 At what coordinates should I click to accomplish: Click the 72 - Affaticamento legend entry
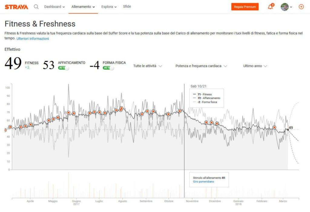(206, 98)
